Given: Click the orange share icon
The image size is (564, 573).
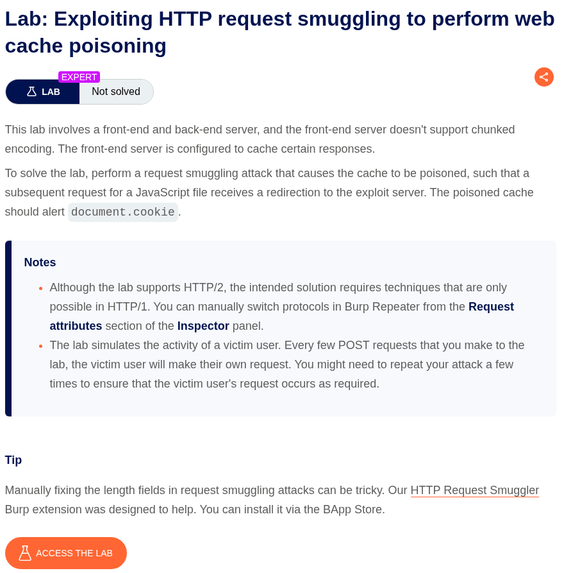Looking at the screenshot, I should pos(543,77).
